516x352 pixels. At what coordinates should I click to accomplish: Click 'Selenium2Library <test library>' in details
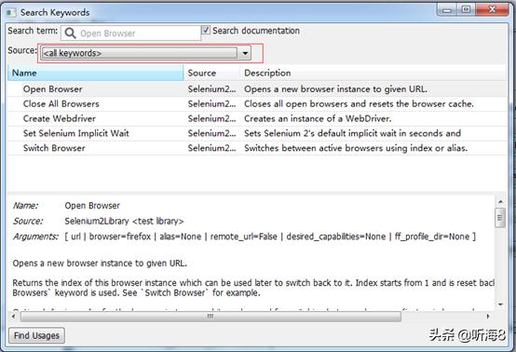pos(124,221)
